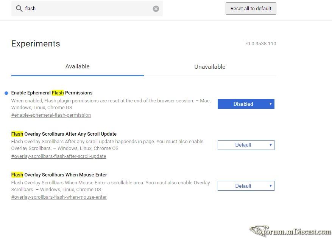Click Flash Overlay Scrollbars After Any Scroll Update title
This screenshot has width=332, height=238.
pos(64,134)
